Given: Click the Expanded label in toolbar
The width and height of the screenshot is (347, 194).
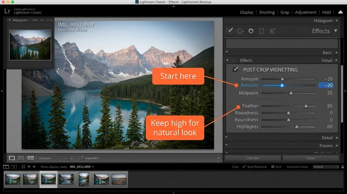Looking at the screenshot, I should [x=92, y=158].
